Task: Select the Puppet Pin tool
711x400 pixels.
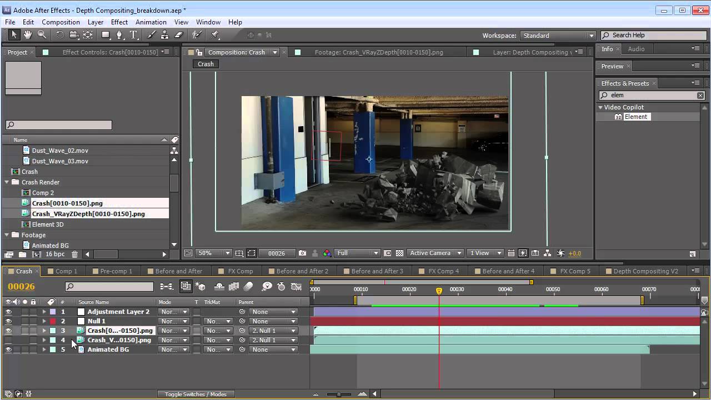Action: tap(215, 35)
